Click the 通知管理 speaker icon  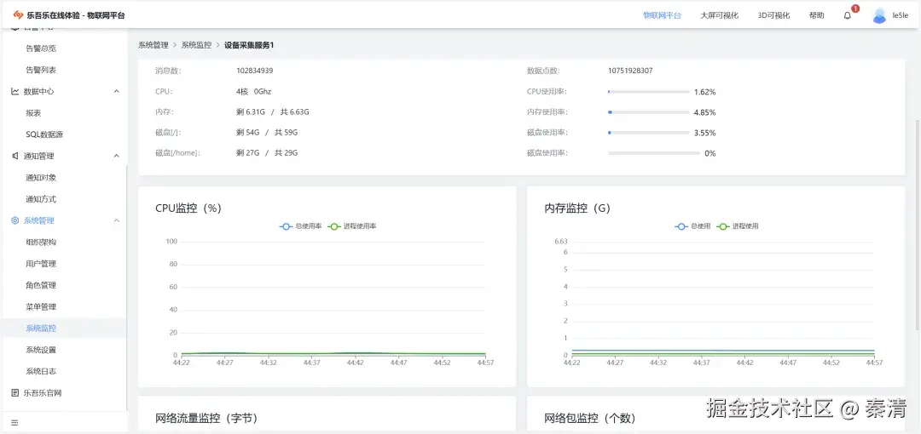[15, 156]
